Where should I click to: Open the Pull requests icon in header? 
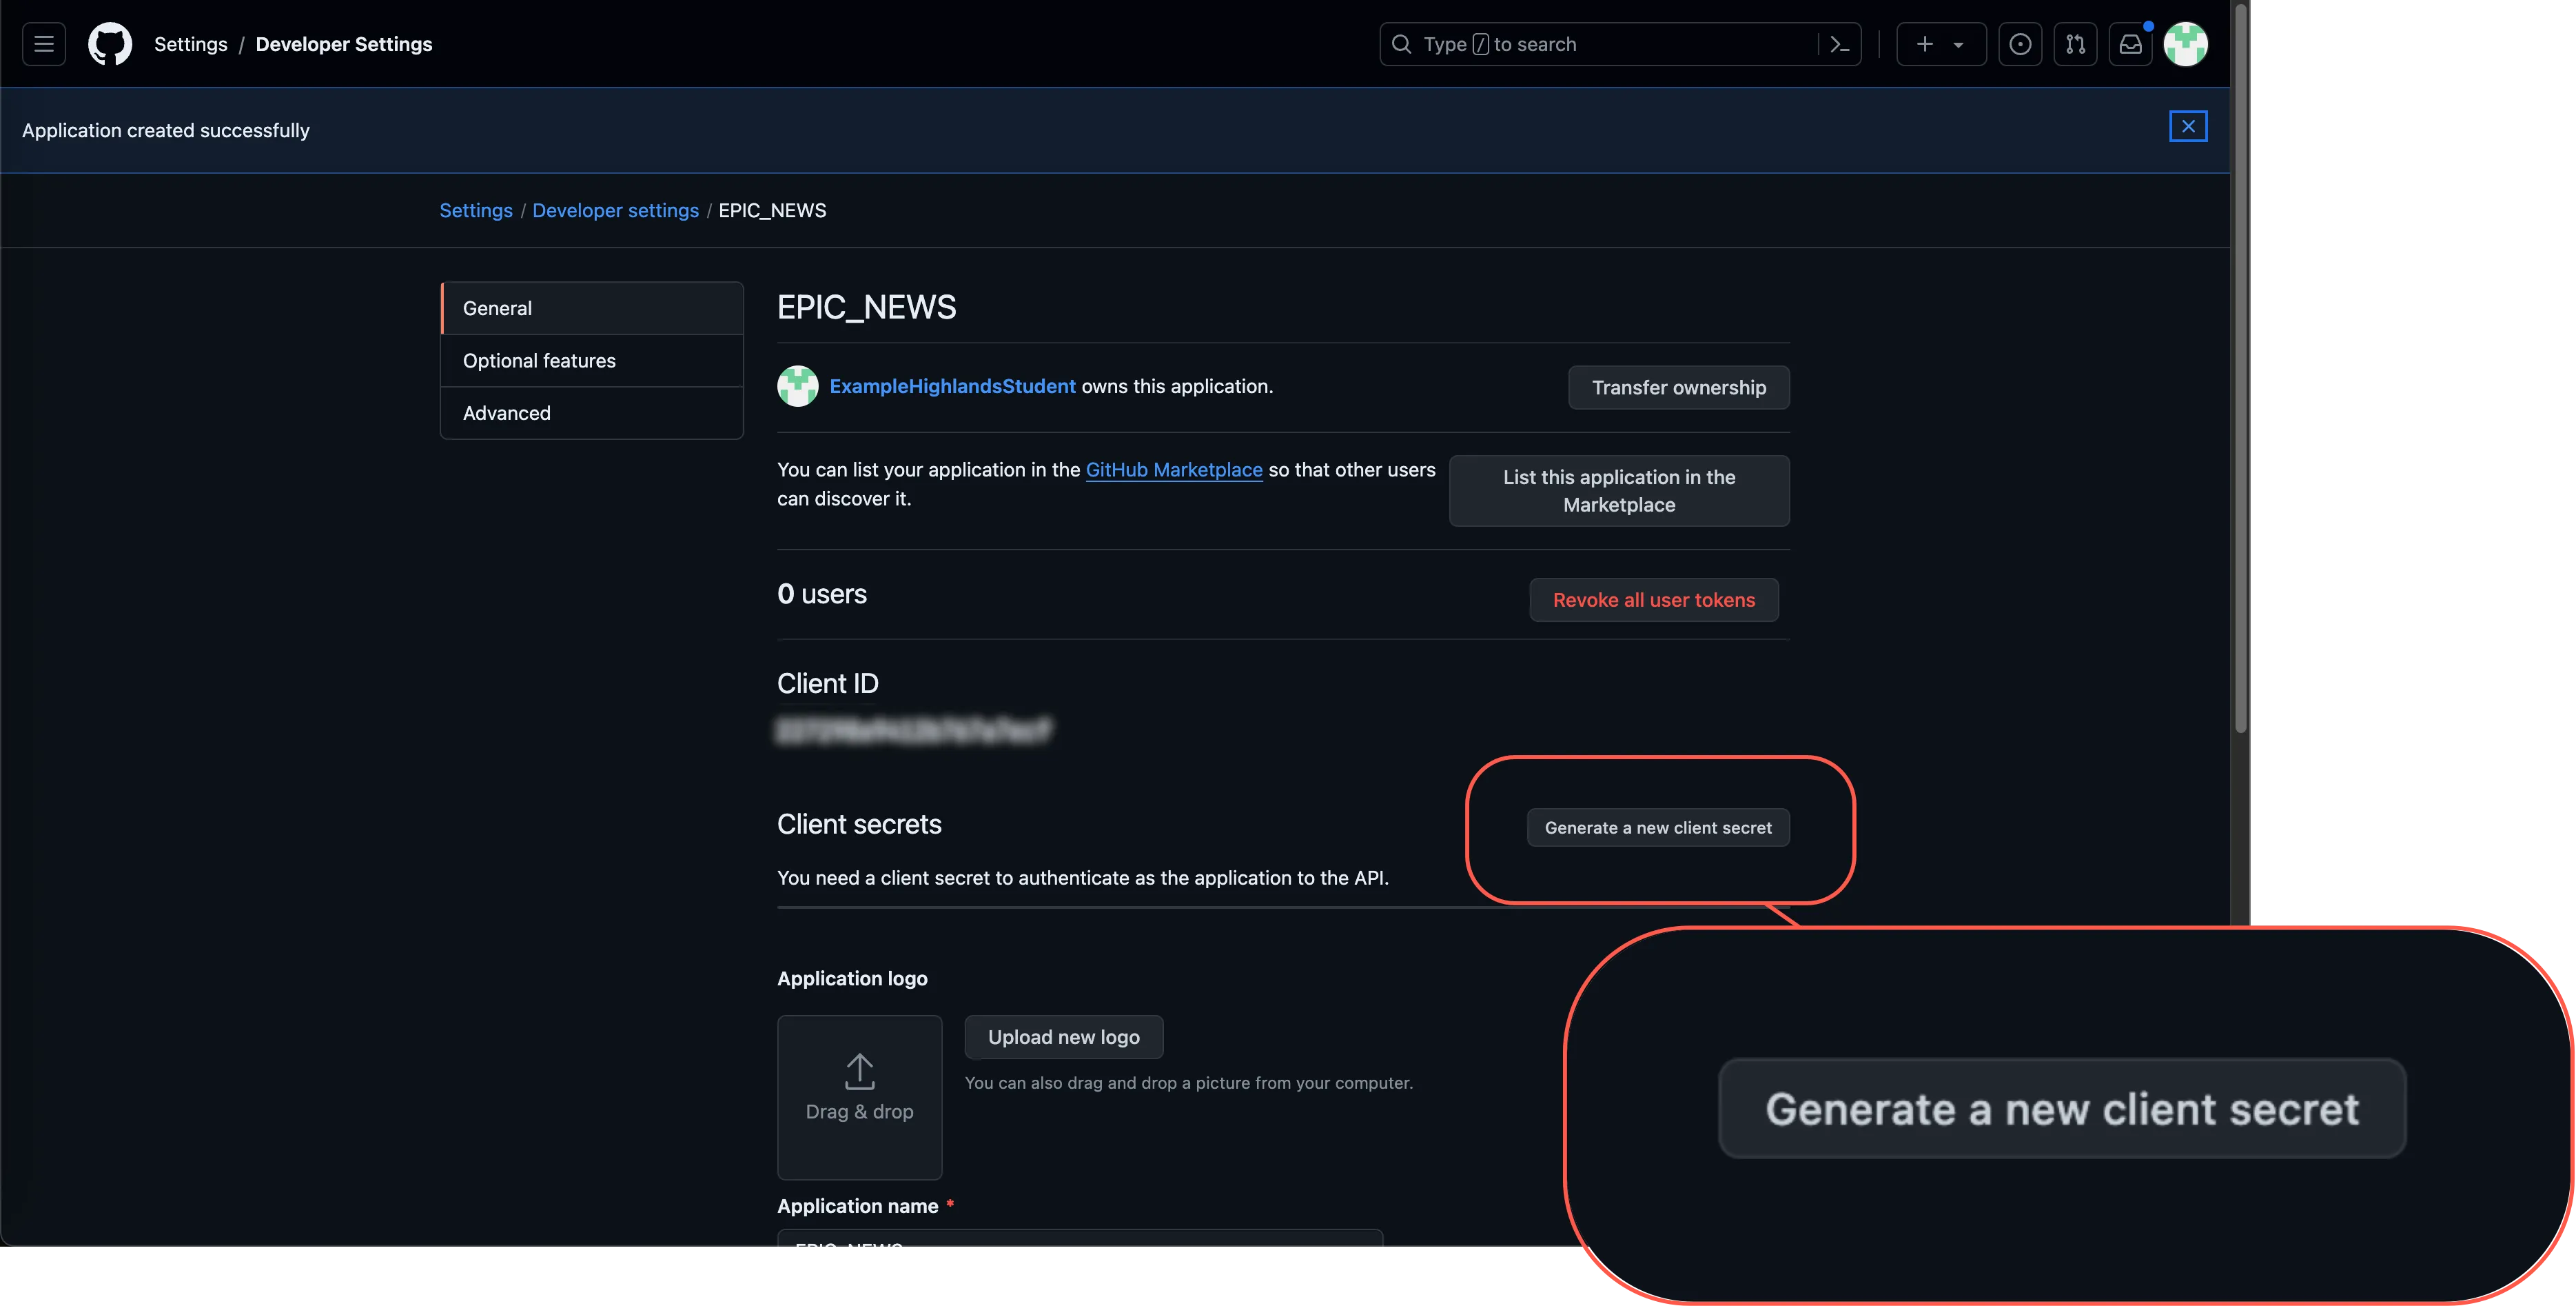[2075, 44]
